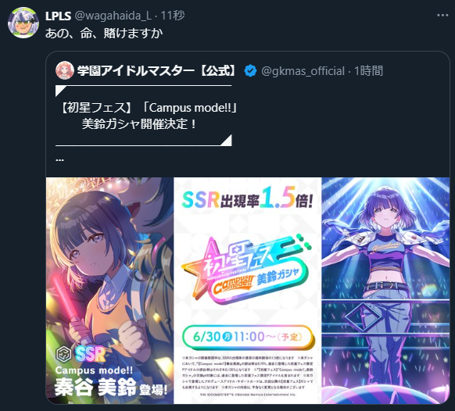This screenshot has width=455, height=411.
Task: Open the three-dot more options menu
Action: click(x=442, y=16)
